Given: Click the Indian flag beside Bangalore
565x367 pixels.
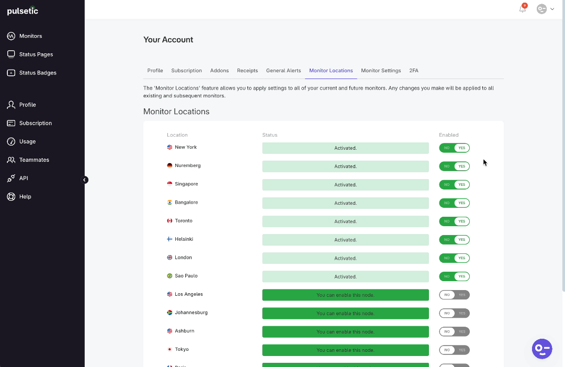Looking at the screenshot, I should tap(169, 202).
